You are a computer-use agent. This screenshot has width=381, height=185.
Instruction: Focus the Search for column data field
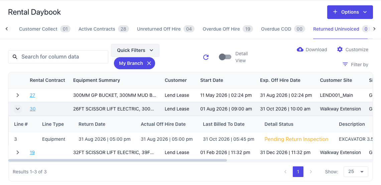[58, 57]
